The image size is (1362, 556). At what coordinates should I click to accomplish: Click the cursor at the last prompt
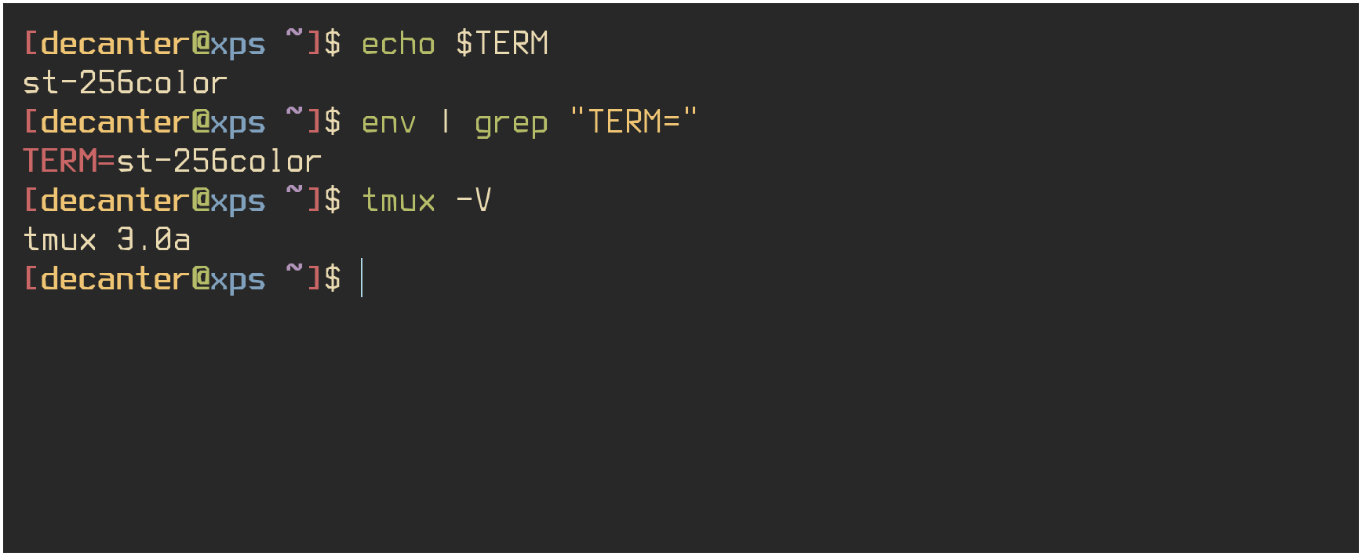(x=362, y=278)
